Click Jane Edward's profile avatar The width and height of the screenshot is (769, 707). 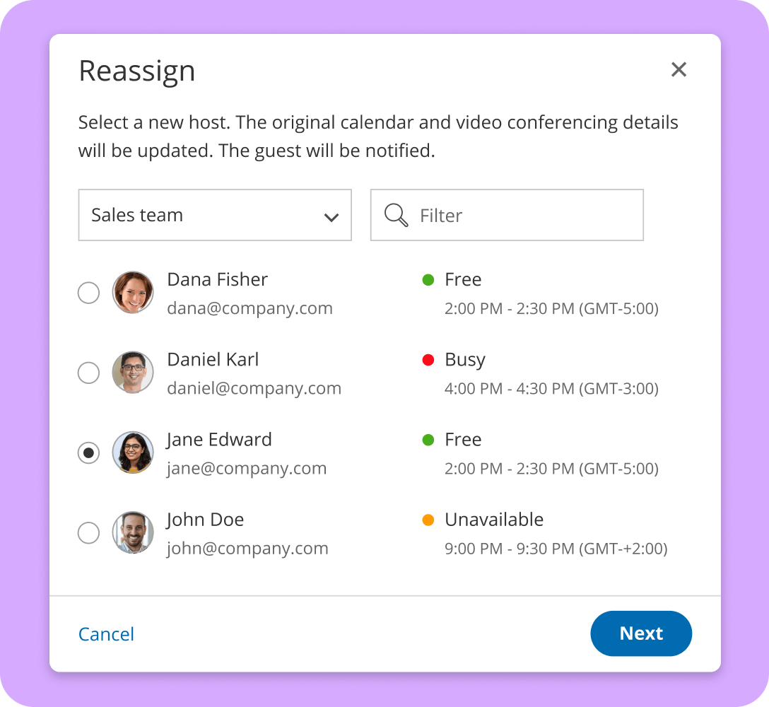pyautogui.click(x=133, y=452)
